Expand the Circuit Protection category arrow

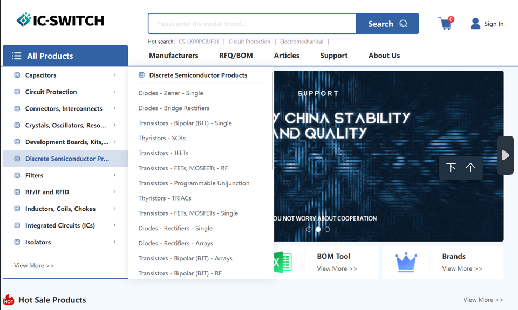pyautogui.click(x=114, y=92)
